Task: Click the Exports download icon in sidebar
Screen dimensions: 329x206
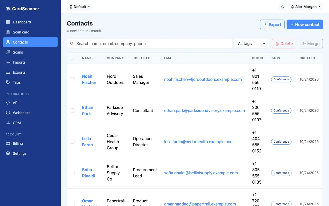Action: point(8,72)
